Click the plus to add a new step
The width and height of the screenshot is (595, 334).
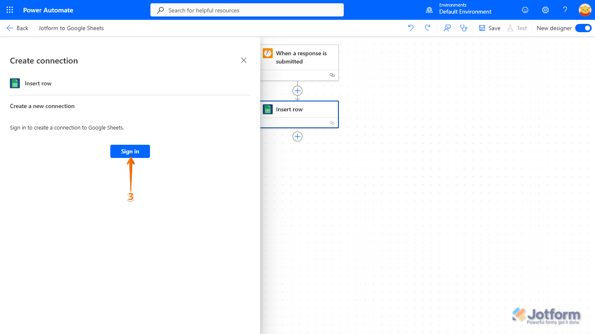click(297, 136)
